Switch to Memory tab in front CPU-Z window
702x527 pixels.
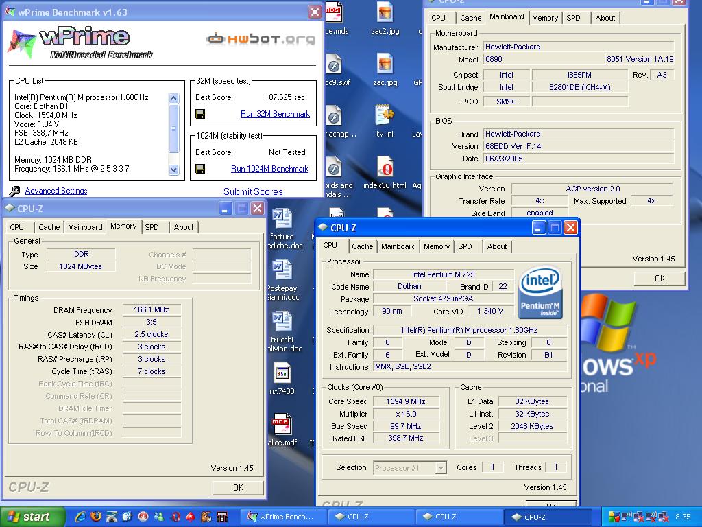pyautogui.click(x=437, y=246)
